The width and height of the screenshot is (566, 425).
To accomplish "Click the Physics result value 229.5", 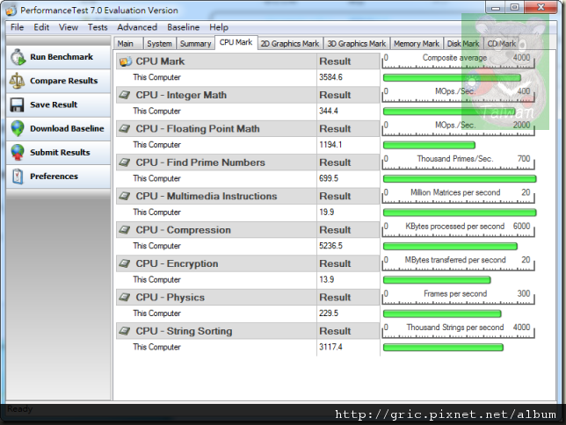I will point(329,313).
